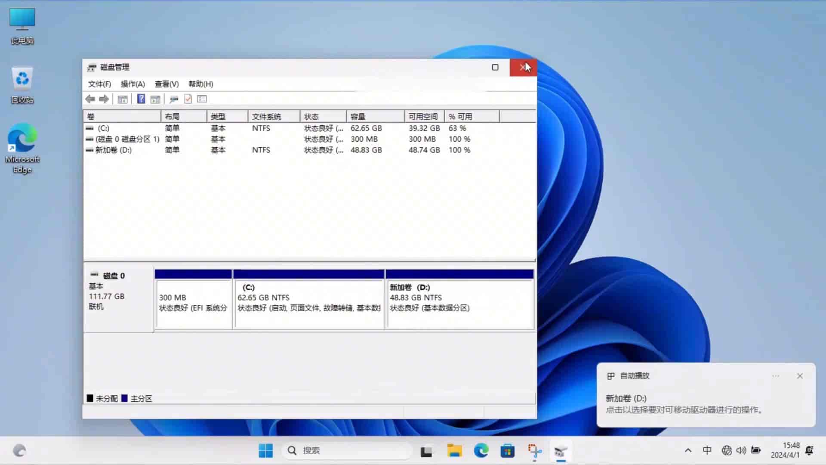Image resolution: width=826 pixels, height=465 pixels.
Task: Select the (C:) 62.65 GB NTFS partition block
Action: pyautogui.click(x=309, y=300)
